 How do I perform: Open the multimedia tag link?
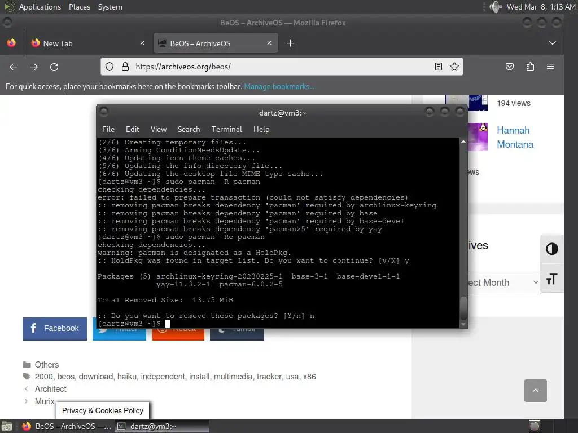coord(233,377)
